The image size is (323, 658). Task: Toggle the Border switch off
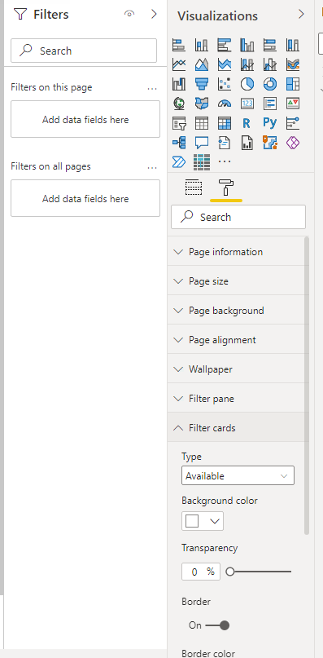point(217,625)
